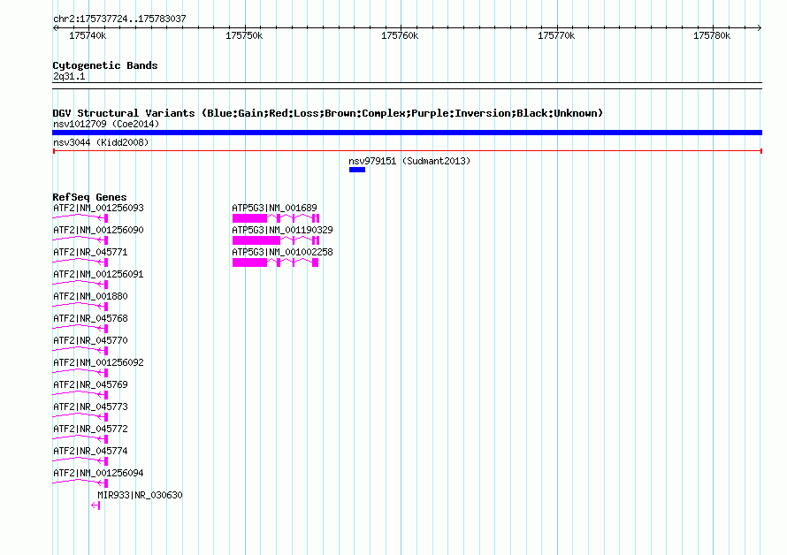Image resolution: width=787 pixels, height=555 pixels.
Task: Click the ATF2|NR_045774 transcript glyph
Action: point(80,460)
